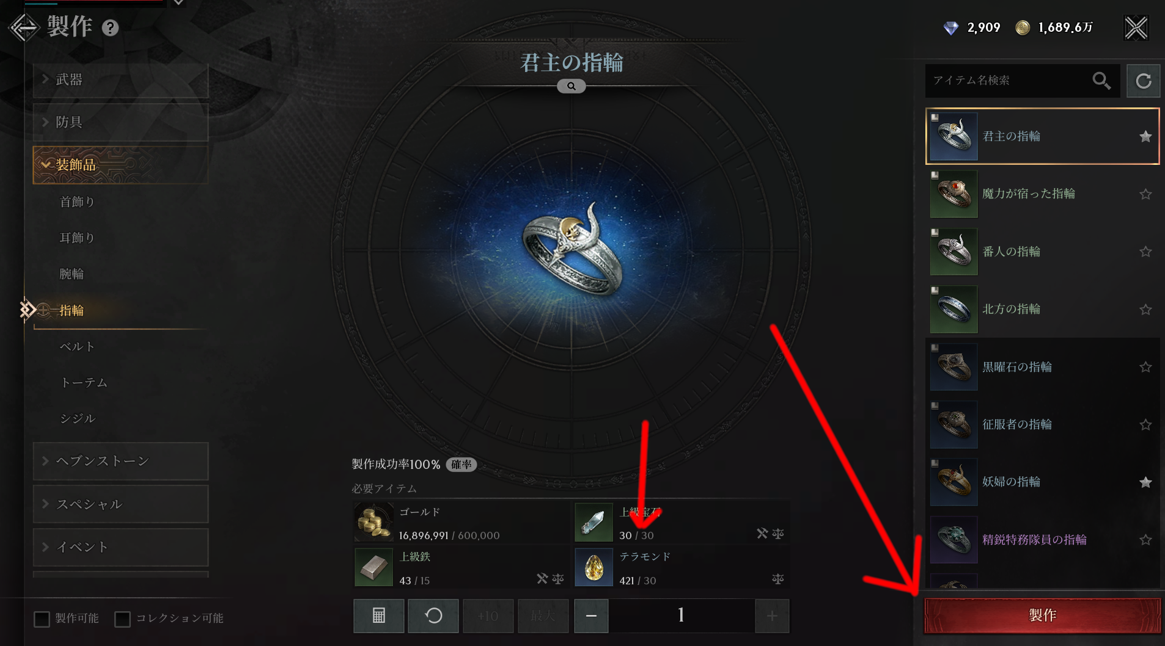Enable the 製作可能 checkbox

pyautogui.click(x=42, y=619)
